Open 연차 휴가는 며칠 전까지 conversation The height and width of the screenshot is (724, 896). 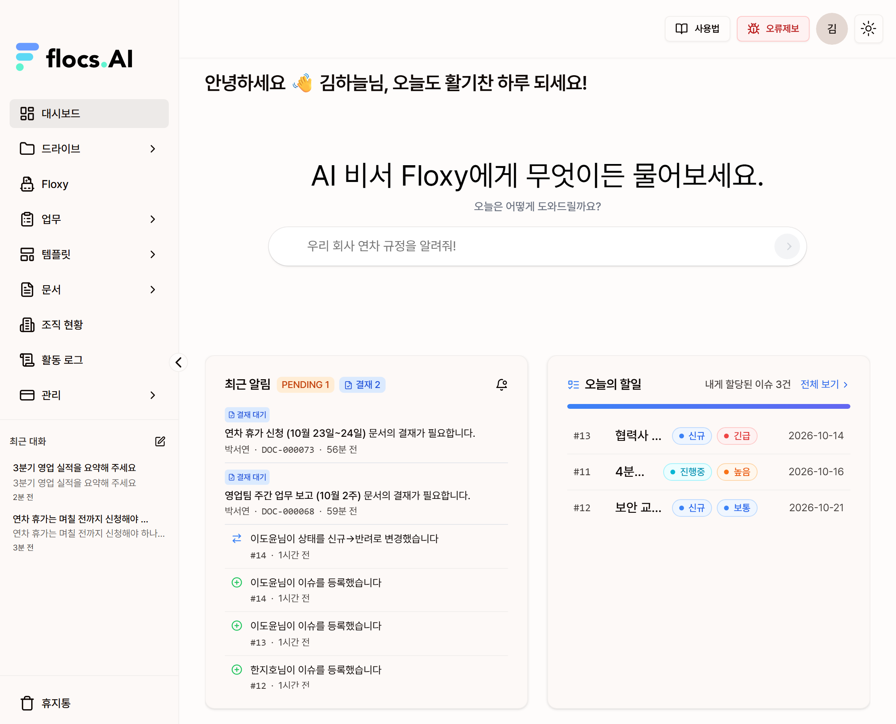[x=89, y=532]
